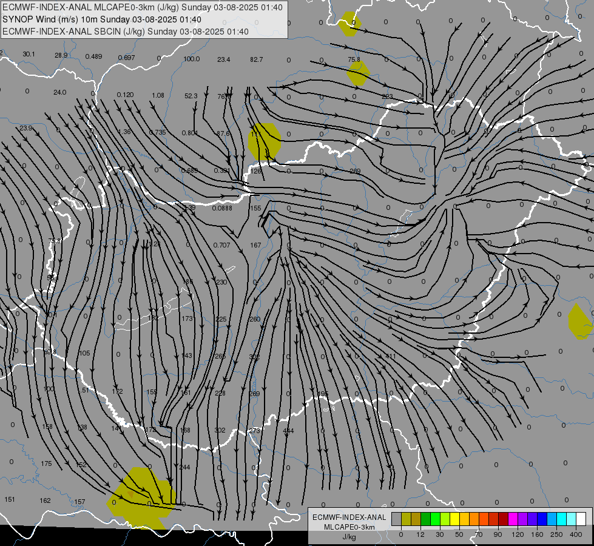Image resolution: width=594 pixels, height=546 pixels.
Task: Click the map value 0.120
Action: 125,95
